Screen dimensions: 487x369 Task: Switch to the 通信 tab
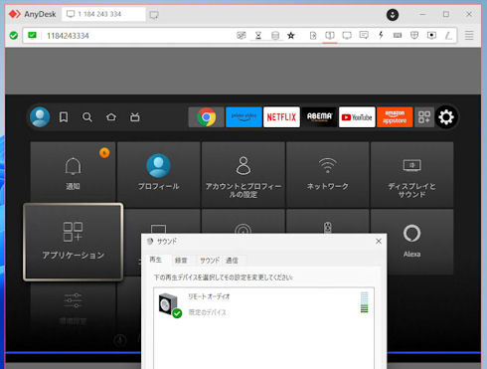[232, 261]
